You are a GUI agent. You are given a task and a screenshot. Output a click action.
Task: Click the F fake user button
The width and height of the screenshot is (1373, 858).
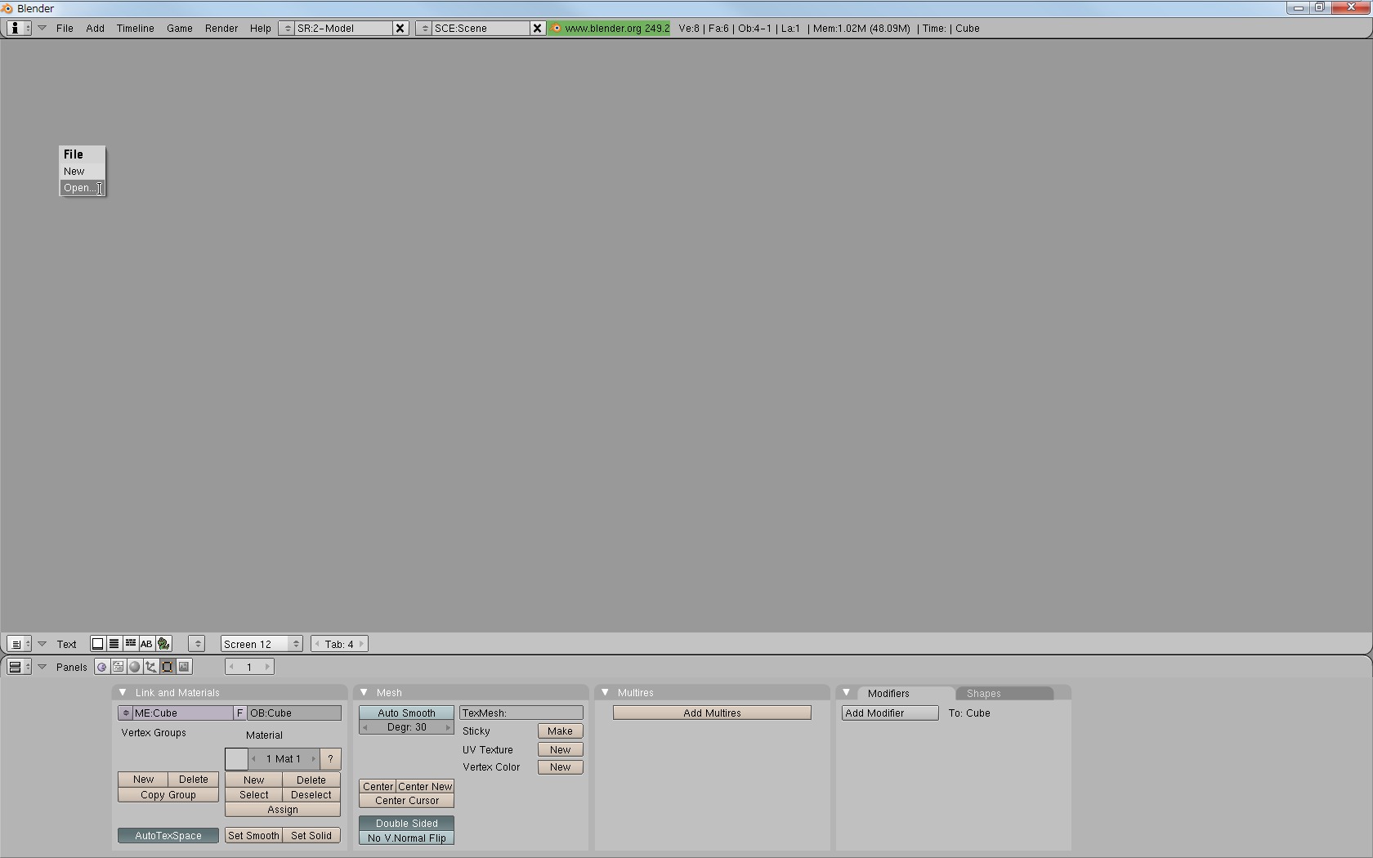239,713
